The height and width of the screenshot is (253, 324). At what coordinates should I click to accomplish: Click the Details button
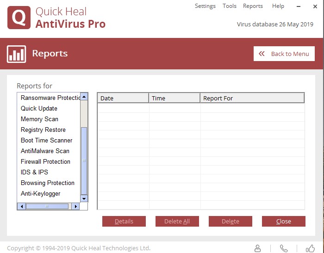point(124,221)
